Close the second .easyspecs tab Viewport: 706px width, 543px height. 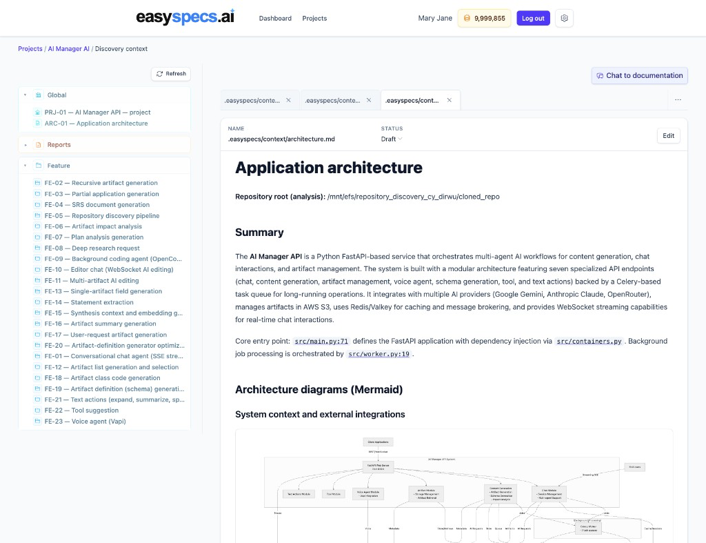[x=369, y=100]
